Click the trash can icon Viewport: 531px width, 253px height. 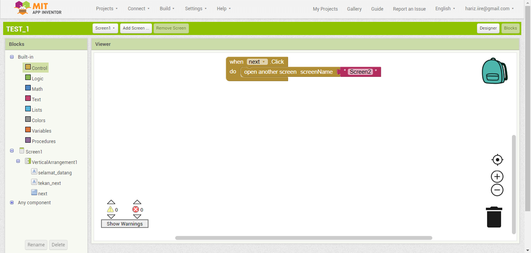point(494,217)
